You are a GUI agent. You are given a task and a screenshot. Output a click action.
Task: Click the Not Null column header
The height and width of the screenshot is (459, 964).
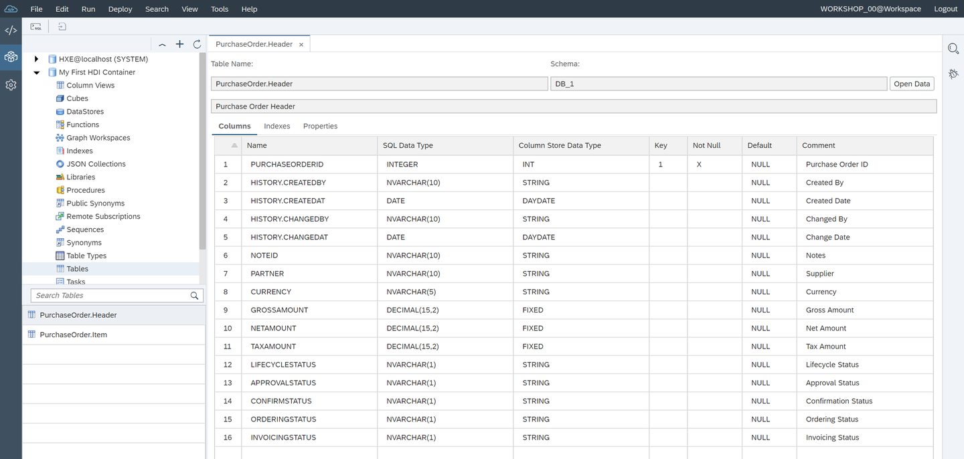point(714,145)
